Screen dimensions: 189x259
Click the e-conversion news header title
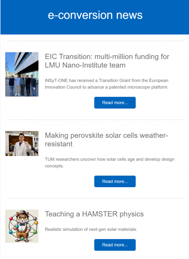pos(95,15)
